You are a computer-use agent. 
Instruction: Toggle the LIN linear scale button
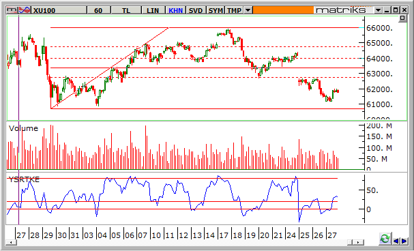(x=153, y=10)
